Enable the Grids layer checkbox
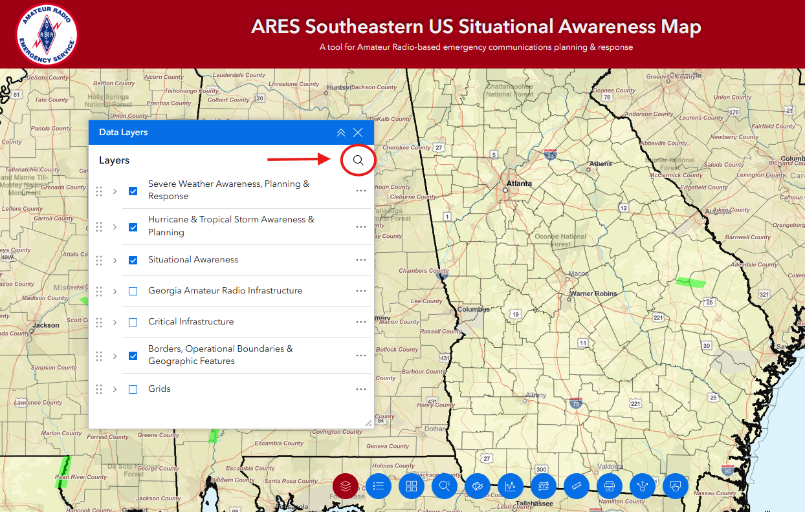This screenshot has width=805, height=512. tap(133, 389)
